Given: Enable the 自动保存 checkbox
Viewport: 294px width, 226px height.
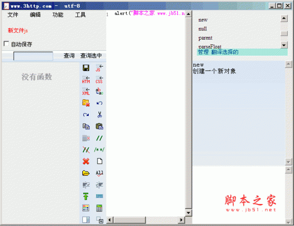Looking at the screenshot, I should coord(6,44).
